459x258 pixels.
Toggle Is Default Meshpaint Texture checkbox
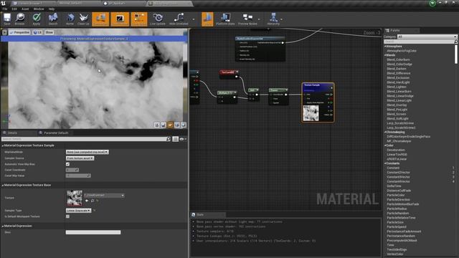point(67,216)
